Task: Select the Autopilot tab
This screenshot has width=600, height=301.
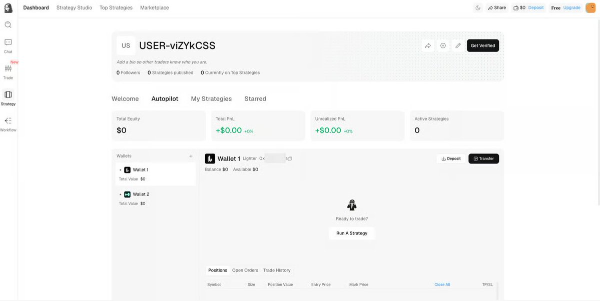Action: pyautogui.click(x=165, y=98)
